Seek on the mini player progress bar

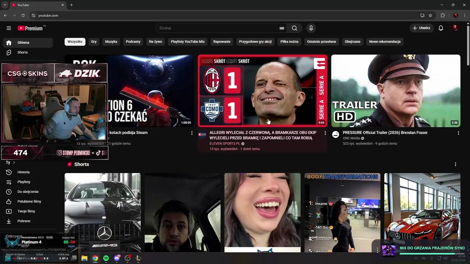(x=432, y=253)
